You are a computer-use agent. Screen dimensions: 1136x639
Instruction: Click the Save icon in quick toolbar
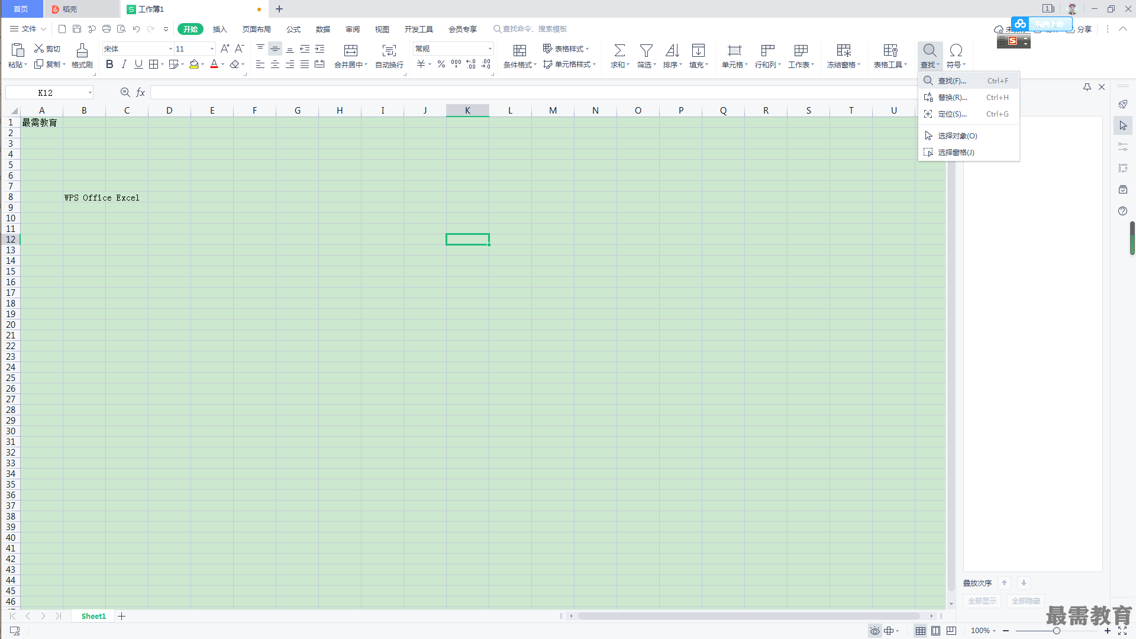pos(77,29)
